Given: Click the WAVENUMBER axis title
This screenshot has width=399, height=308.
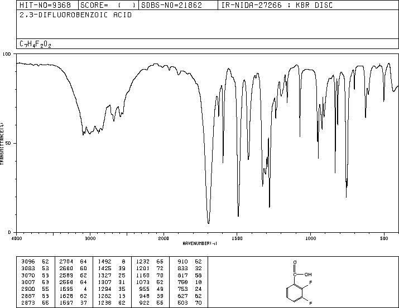Looking at the screenshot, I should click(200, 243).
